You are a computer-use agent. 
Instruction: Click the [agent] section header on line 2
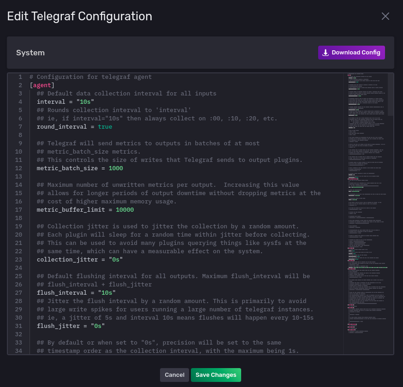click(42, 85)
